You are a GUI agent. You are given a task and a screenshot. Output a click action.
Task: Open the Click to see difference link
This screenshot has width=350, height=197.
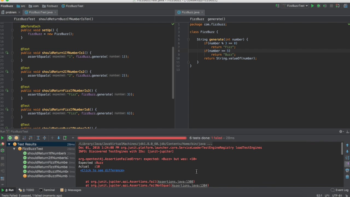click(102, 170)
